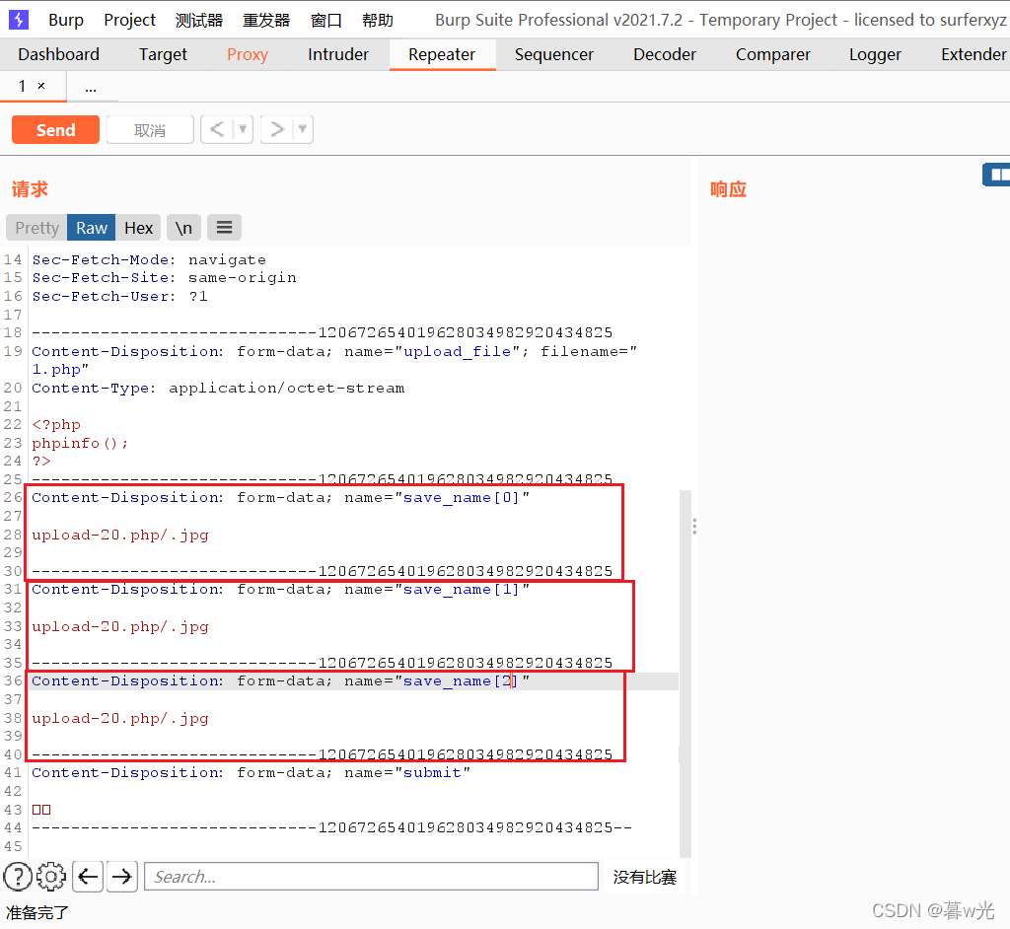Send the request
The height and width of the screenshot is (929, 1010).
click(55, 130)
